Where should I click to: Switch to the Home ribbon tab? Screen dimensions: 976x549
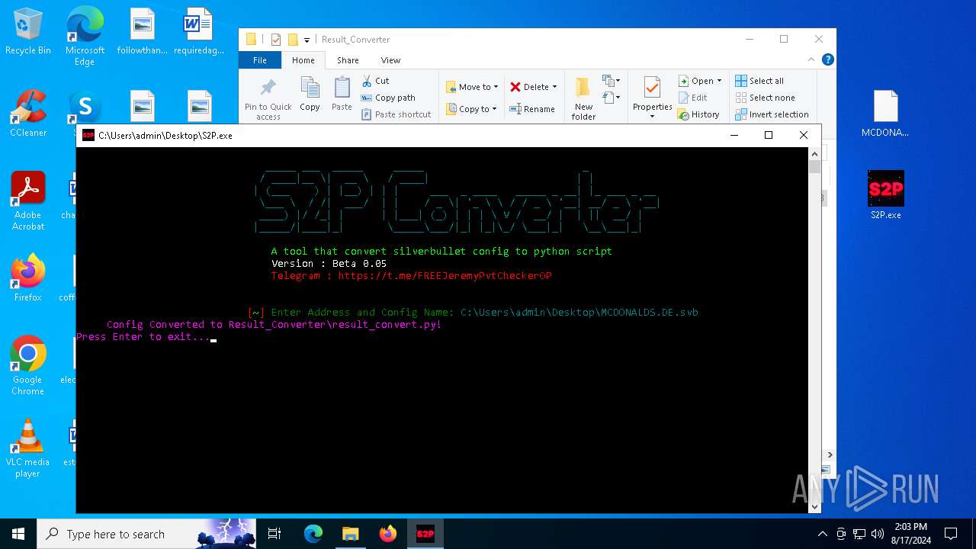tap(303, 60)
